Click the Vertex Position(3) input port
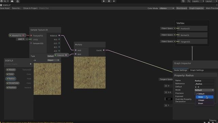The image size is (218, 123). click(x=179, y=28)
